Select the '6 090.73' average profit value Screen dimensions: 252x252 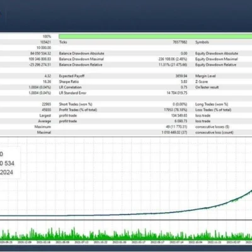click(181, 122)
